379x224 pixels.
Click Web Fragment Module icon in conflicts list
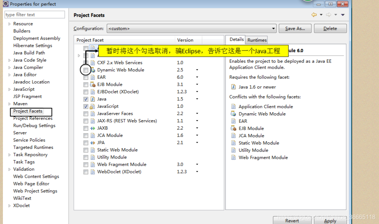point(234,157)
